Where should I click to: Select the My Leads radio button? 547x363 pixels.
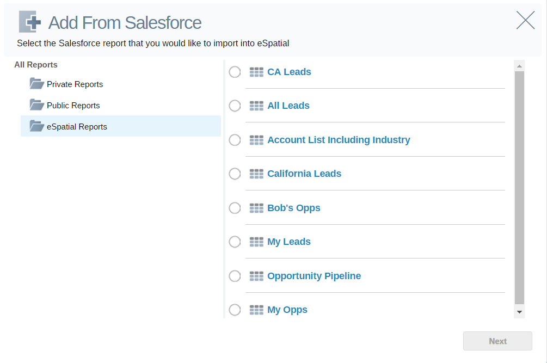click(235, 242)
